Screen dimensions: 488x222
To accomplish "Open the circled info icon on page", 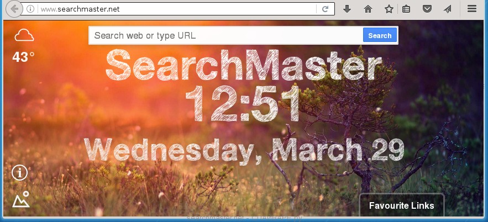I will click(x=20, y=173).
